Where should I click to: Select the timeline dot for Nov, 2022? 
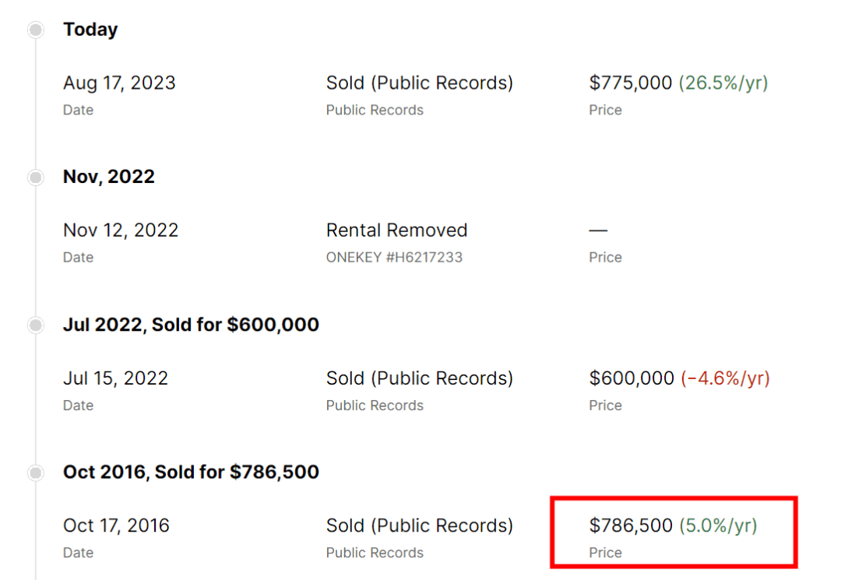pos(36,178)
